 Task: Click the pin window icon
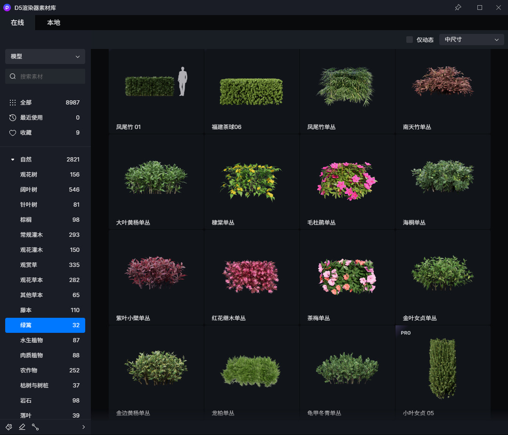(x=458, y=8)
